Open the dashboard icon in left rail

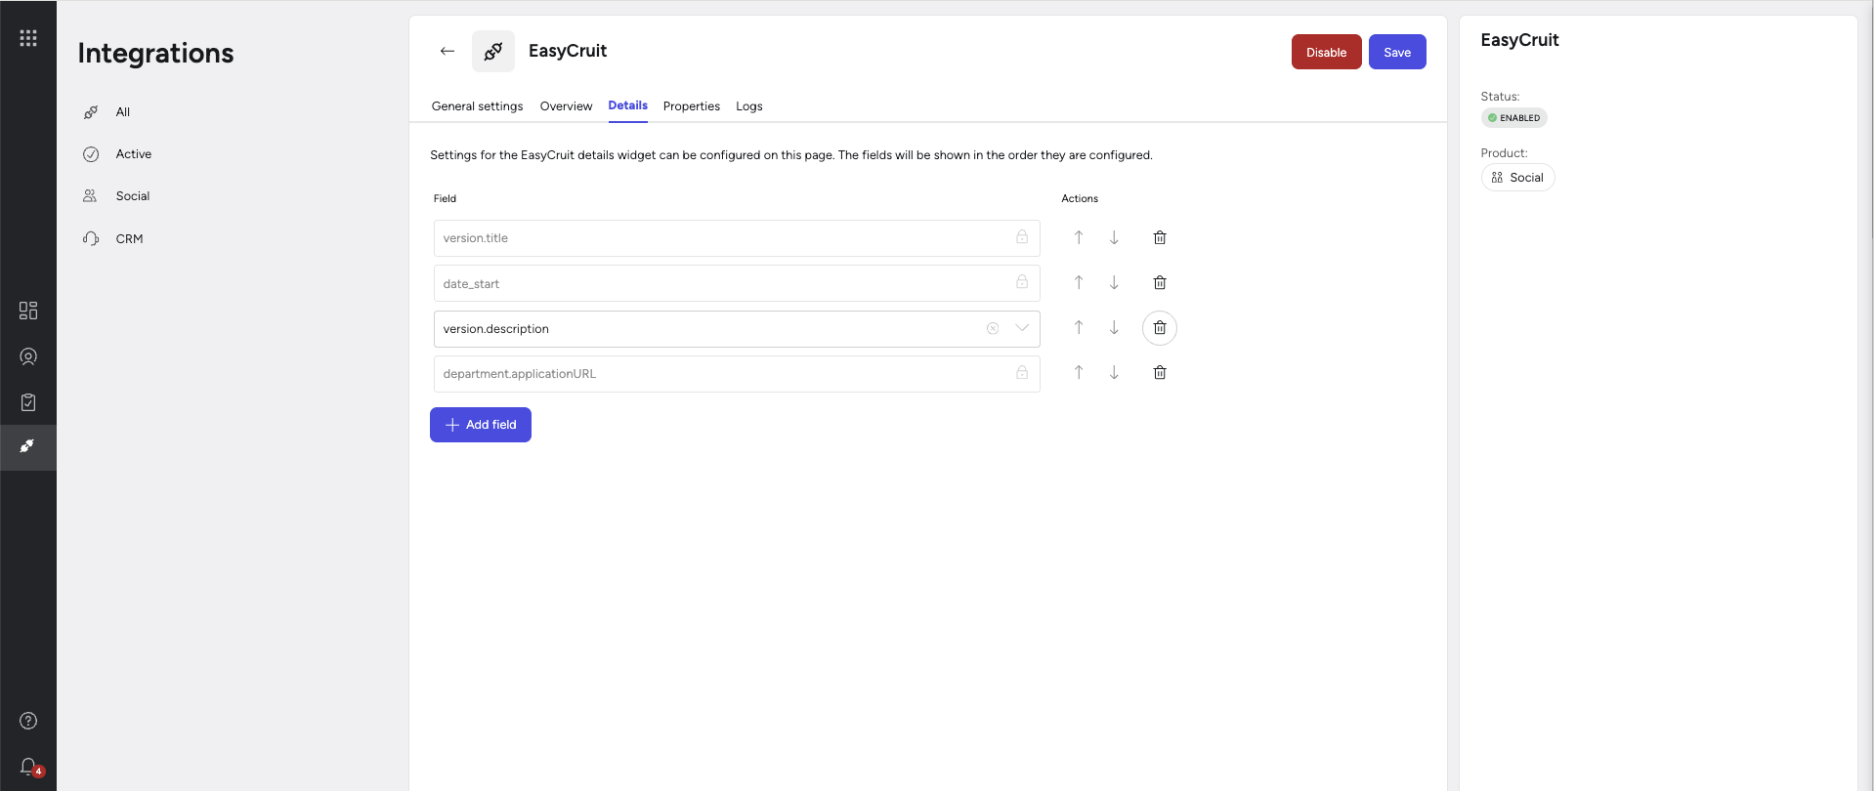pyautogui.click(x=28, y=311)
